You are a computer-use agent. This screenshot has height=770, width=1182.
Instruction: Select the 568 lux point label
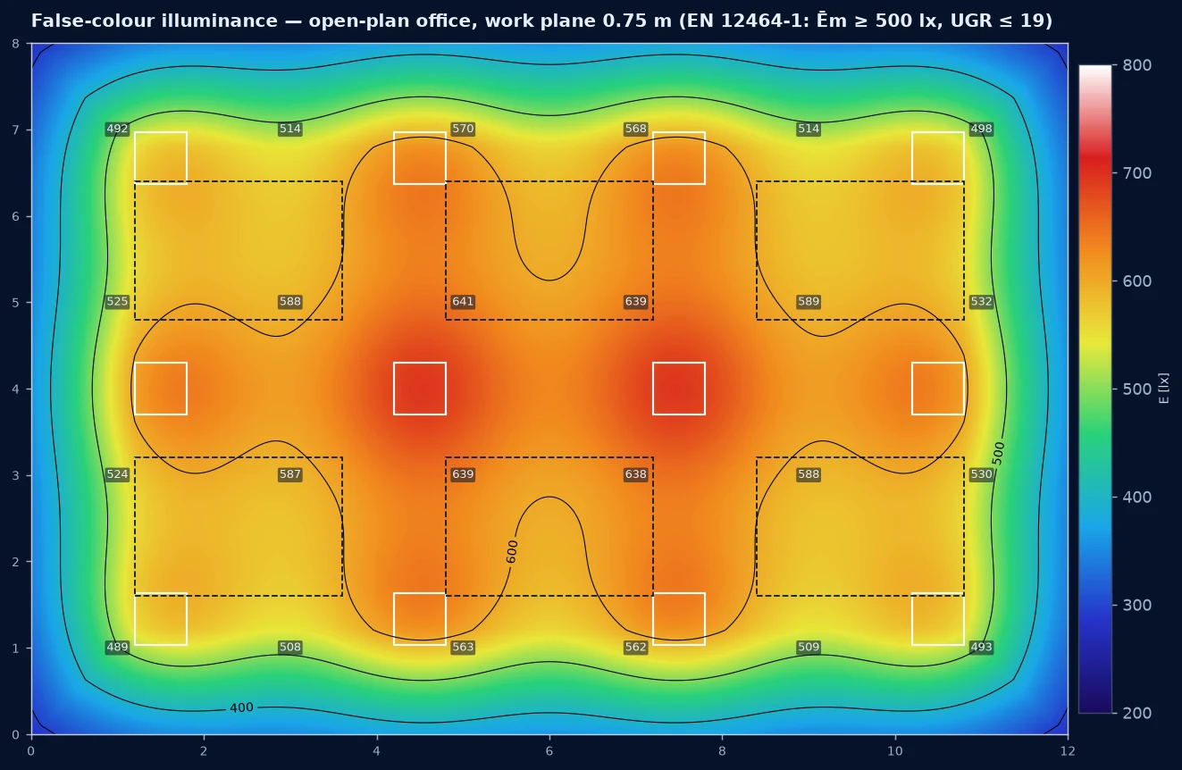pyautogui.click(x=635, y=130)
